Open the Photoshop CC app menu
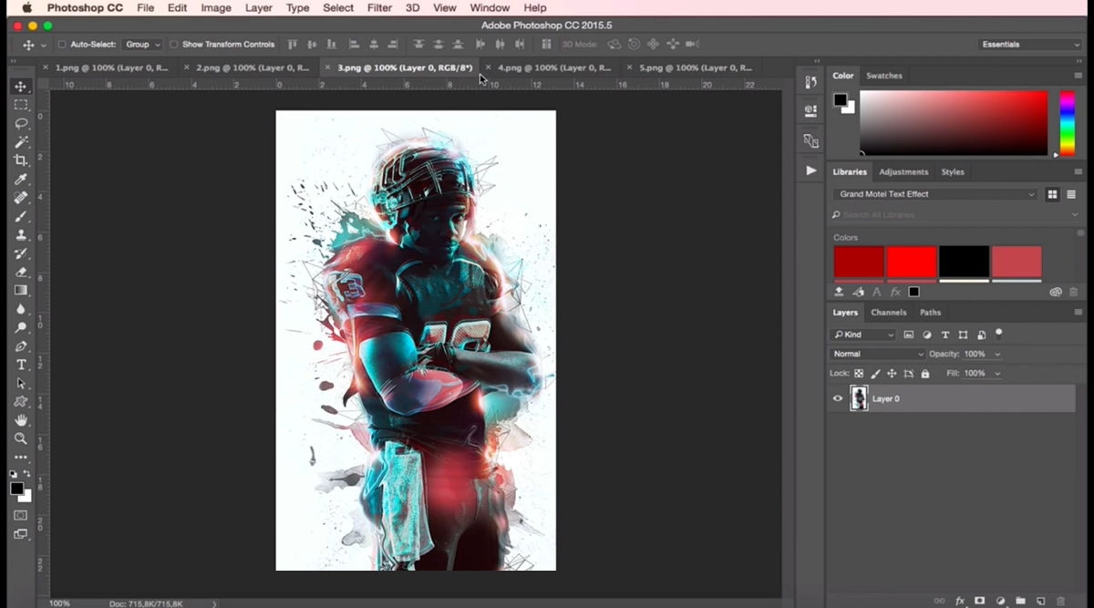The image size is (1094, 608). pos(84,8)
